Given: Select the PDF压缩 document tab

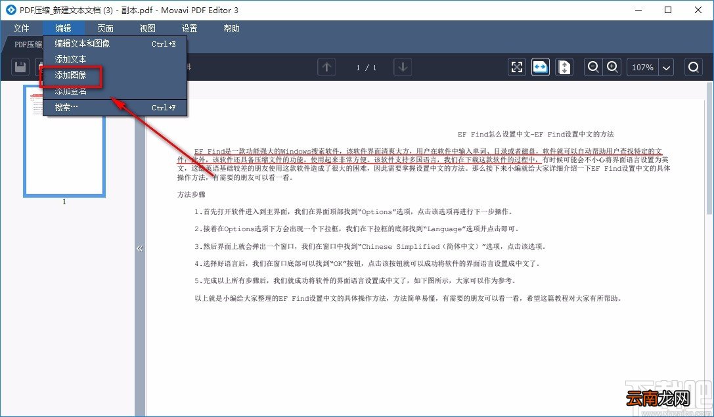Looking at the screenshot, I should tap(26, 45).
